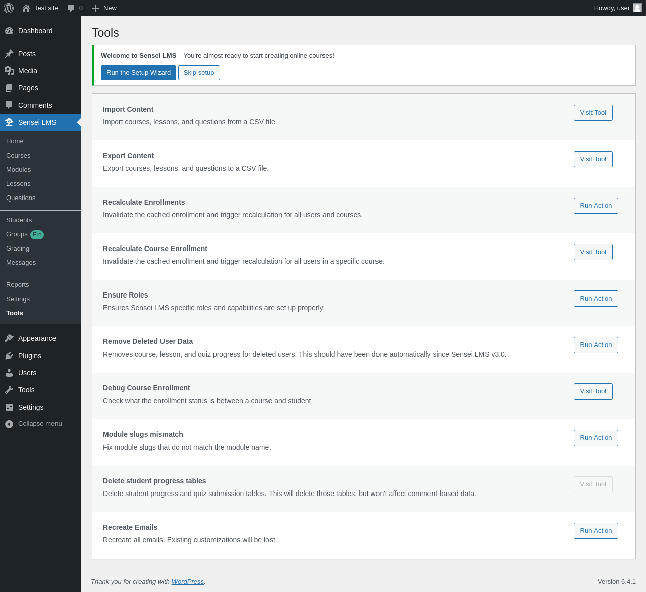Follow the WordPress link in the footer

point(188,582)
